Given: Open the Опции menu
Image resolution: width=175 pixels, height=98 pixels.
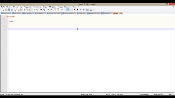Looking at the screenshot, I should pos(45,7).
